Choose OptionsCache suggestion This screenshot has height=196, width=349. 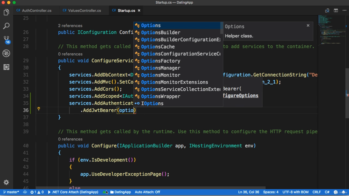click(x=177, y=47)
